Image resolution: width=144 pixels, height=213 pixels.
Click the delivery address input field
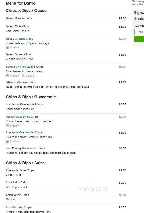(139, 32)
